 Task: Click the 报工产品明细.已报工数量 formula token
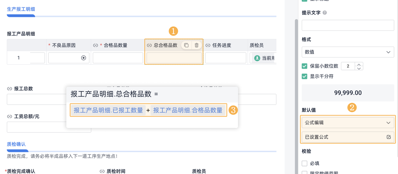108,110
